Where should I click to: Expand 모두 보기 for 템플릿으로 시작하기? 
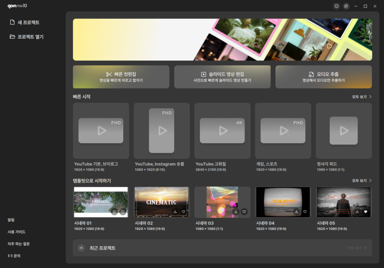(362, 181)
